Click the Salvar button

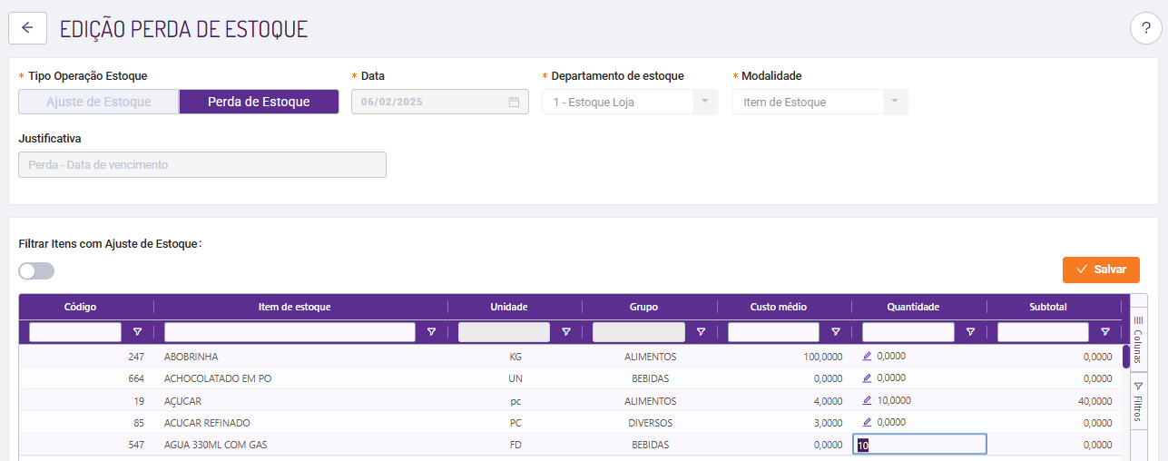tap(1101, 270)
